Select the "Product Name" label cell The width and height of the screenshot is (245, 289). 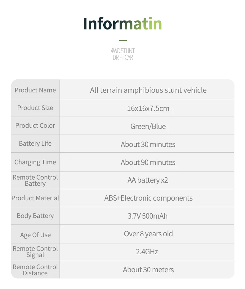[35, 90]
